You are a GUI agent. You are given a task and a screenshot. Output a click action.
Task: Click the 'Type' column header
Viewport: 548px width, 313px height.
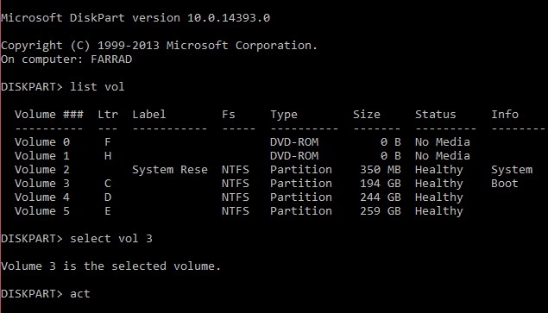284,115
